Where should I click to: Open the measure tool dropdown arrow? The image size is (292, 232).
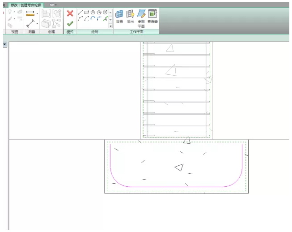(37, 13)
